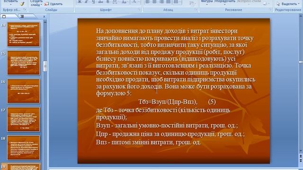Switch to the Outline pane tab
Screen dimensions: 303x170
(22, 17)
